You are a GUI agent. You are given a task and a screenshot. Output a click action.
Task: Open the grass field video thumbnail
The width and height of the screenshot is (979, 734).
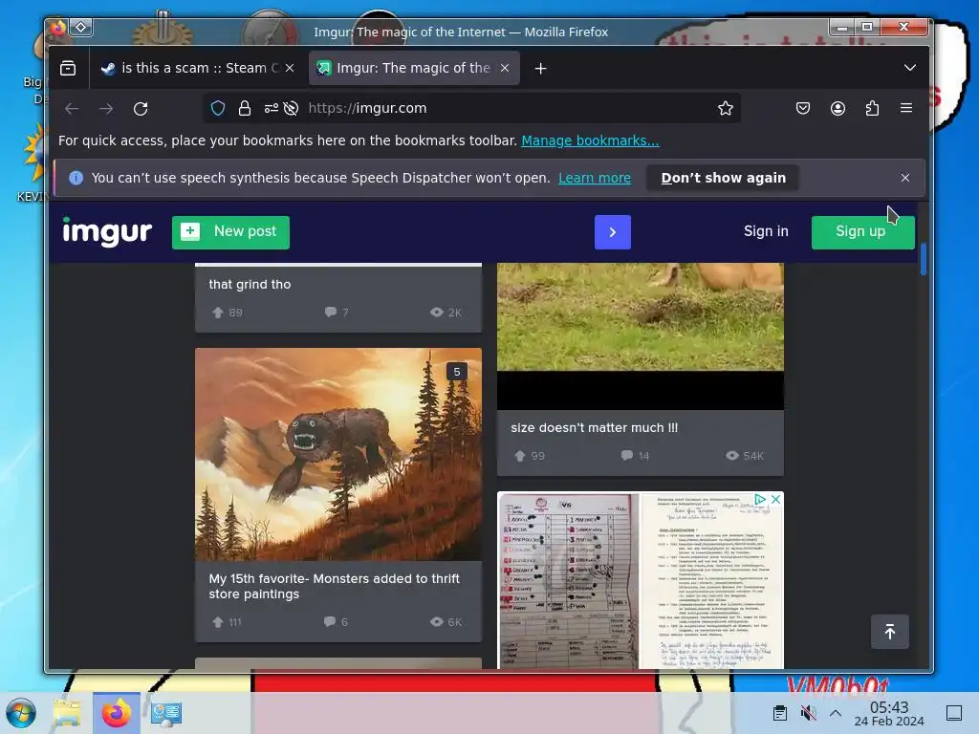pyautogui.click(x=640, y=335)
